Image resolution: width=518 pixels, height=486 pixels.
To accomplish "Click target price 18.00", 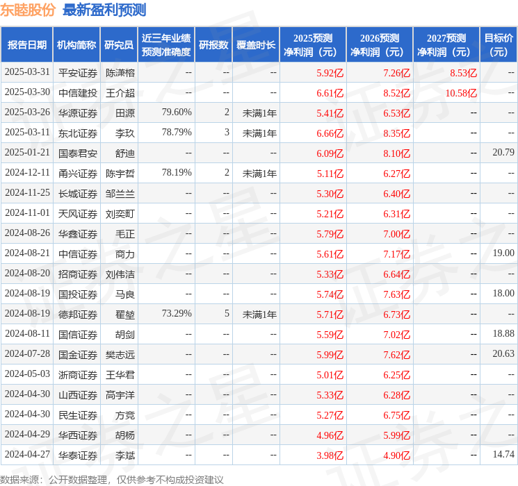I will coord(503,293).
